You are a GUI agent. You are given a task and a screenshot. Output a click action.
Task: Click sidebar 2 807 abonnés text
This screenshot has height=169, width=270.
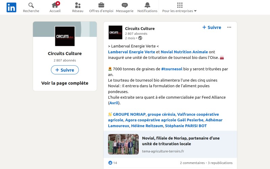coord(65,61)
